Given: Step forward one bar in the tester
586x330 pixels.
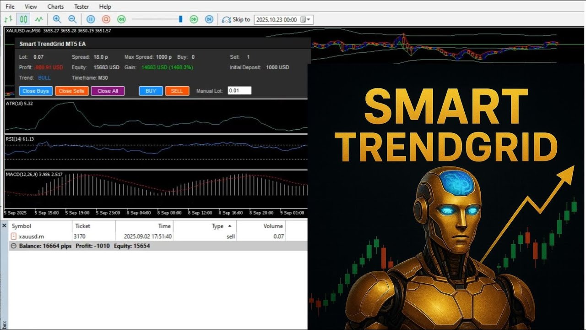Looking at the screenshot, I should click(209, 19).
